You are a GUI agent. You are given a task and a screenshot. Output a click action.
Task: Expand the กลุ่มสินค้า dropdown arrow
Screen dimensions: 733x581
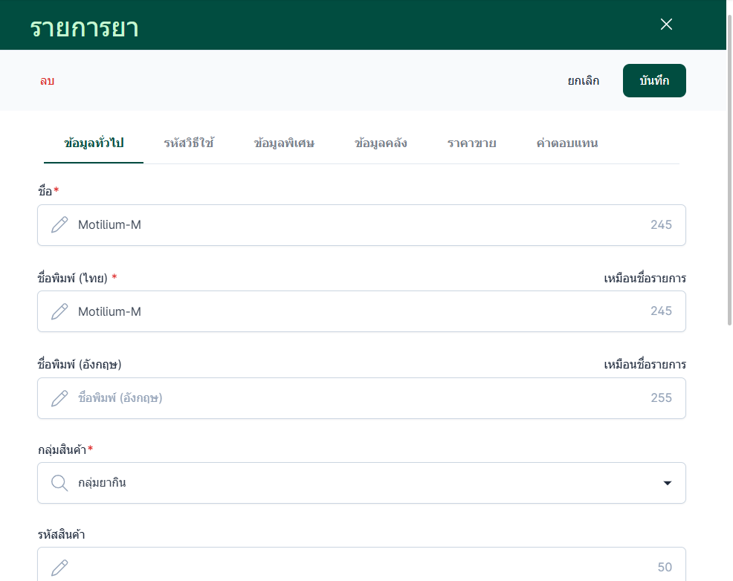pyautogui.click(x=668, y=483)
